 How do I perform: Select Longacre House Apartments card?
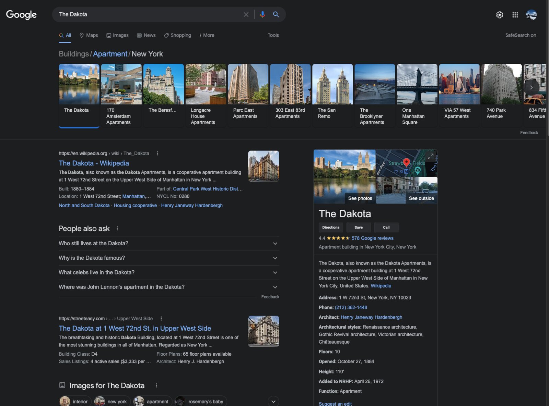pyautogui.click(x=206, y=96)
